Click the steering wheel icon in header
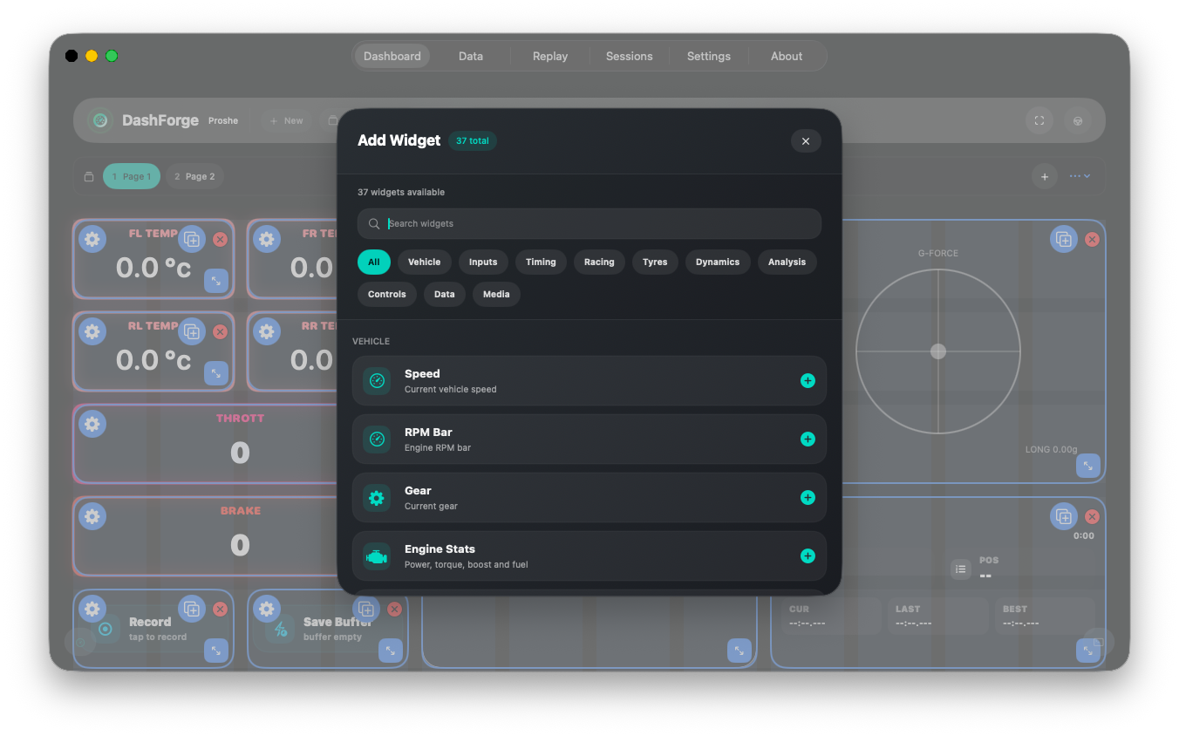Viewport: 1179px width, 736px height. click(x=1078, y=120)
